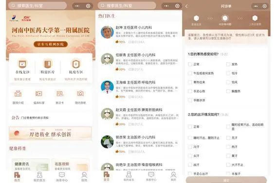This screenshot has height=183, width=274.
Task: Tap the 临床科室 icon
Action: [x=39, y=94]
